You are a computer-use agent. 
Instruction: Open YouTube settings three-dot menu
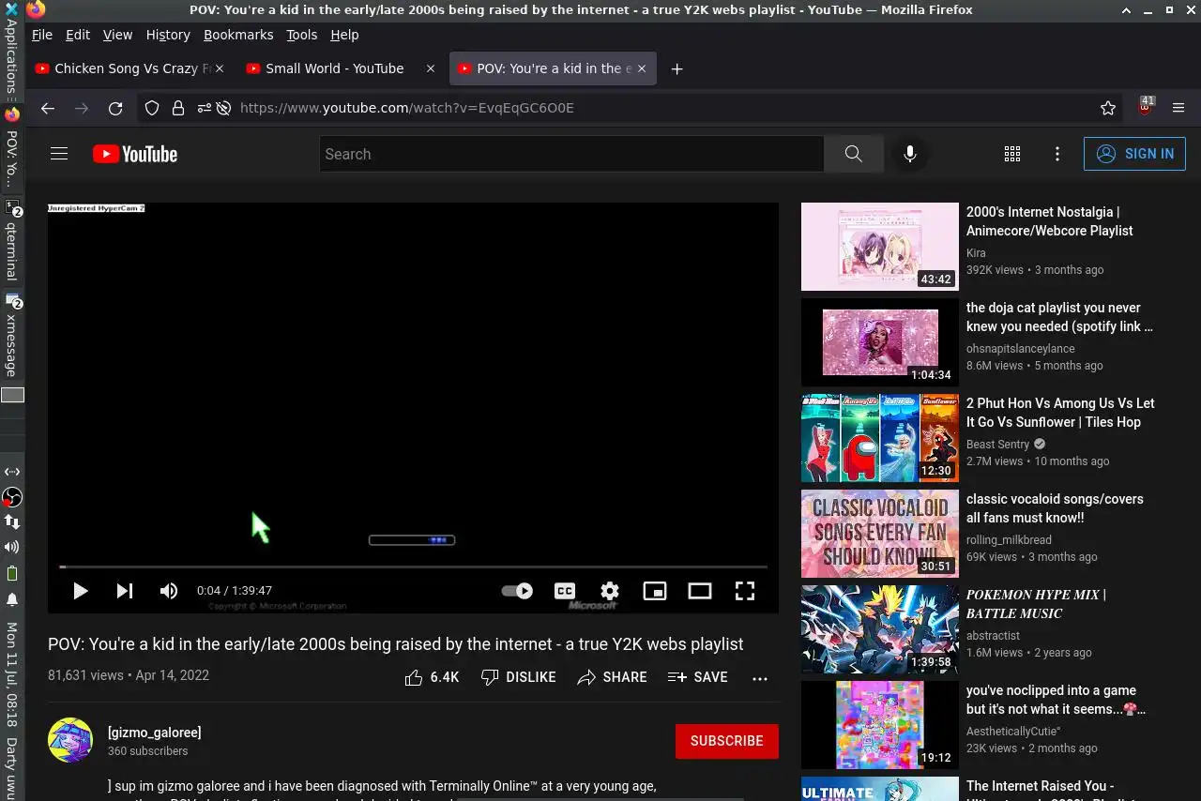(x=1057, y=154)
